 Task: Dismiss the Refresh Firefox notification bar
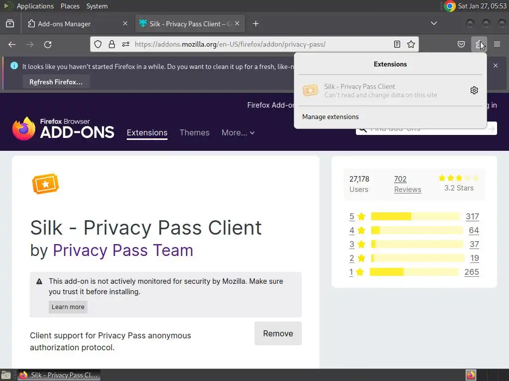click(496, 65)
